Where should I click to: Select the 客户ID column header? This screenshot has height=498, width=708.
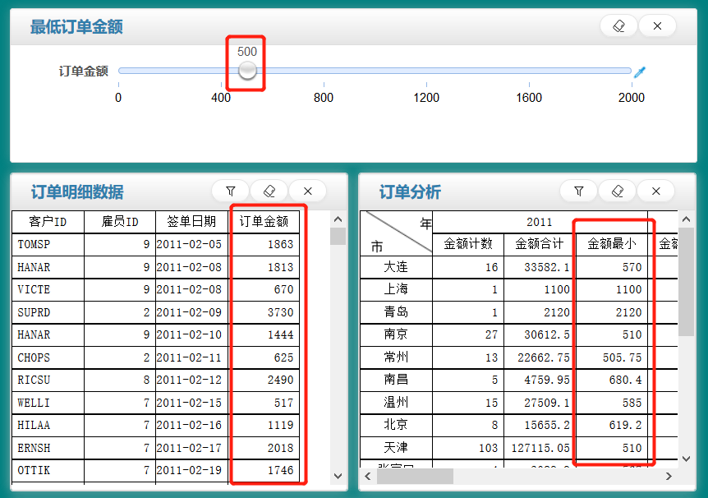[x=48, y=222]
